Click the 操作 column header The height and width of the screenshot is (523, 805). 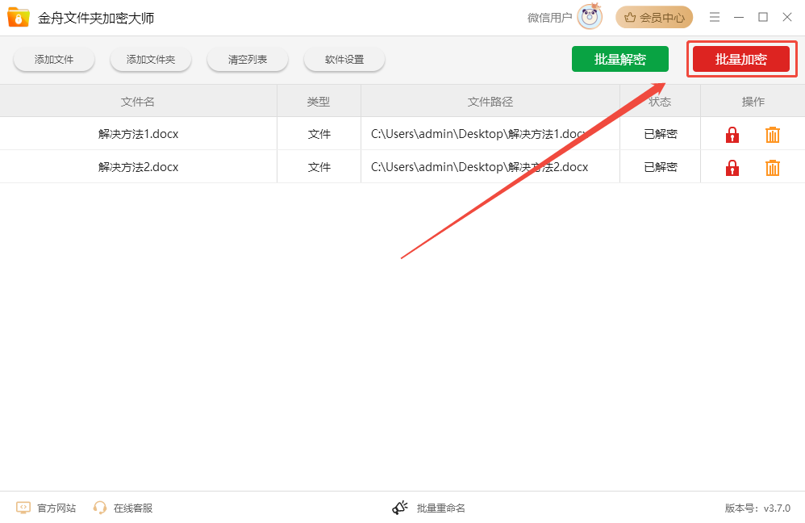753,102
